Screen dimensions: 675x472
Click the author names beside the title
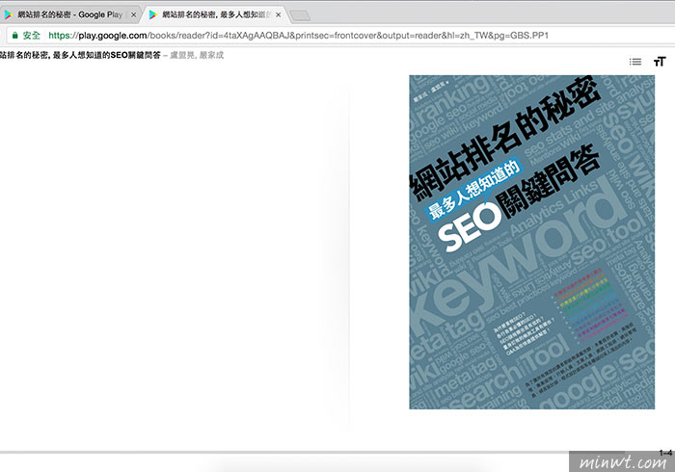197,55
